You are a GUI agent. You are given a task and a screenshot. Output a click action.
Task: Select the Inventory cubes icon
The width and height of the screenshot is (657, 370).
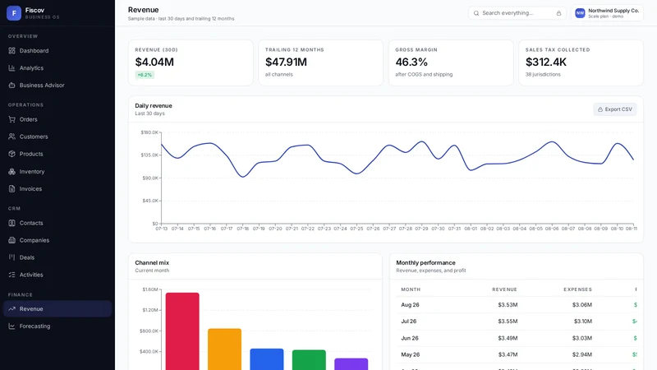pos(11,172)
